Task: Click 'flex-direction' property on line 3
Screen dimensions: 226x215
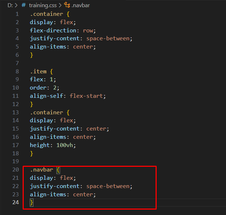Action: tap(53, 31)
